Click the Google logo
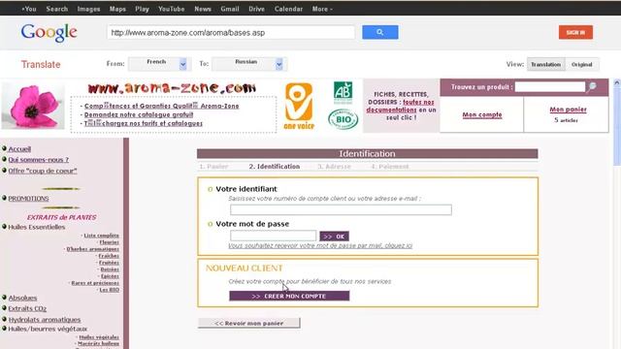The height and width of the screenshot is (349, 621). tap(49, 32)
